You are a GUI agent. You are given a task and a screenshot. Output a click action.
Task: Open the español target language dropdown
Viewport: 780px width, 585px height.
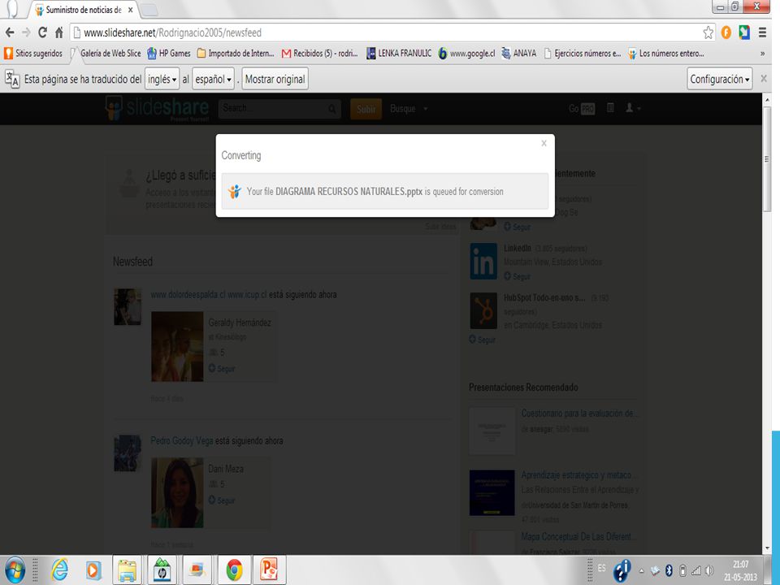[x=213, y=79]
